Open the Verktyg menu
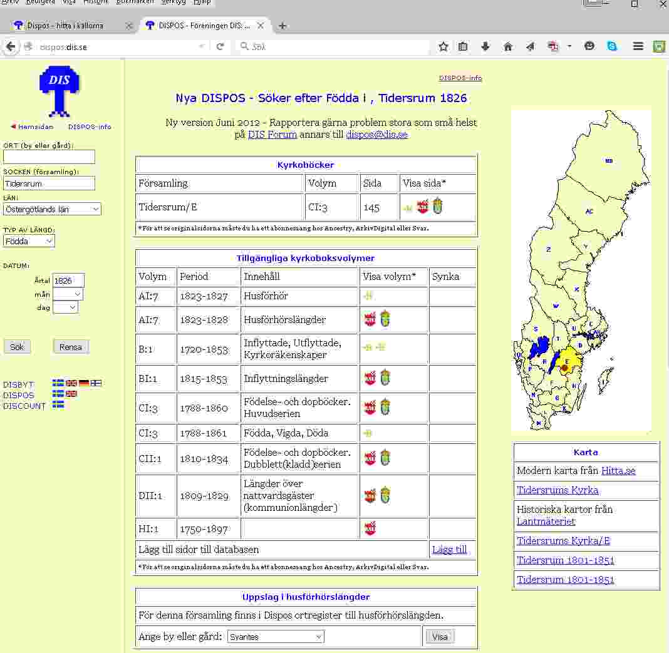This screenshot has width=669, height=653. point(174,2)
